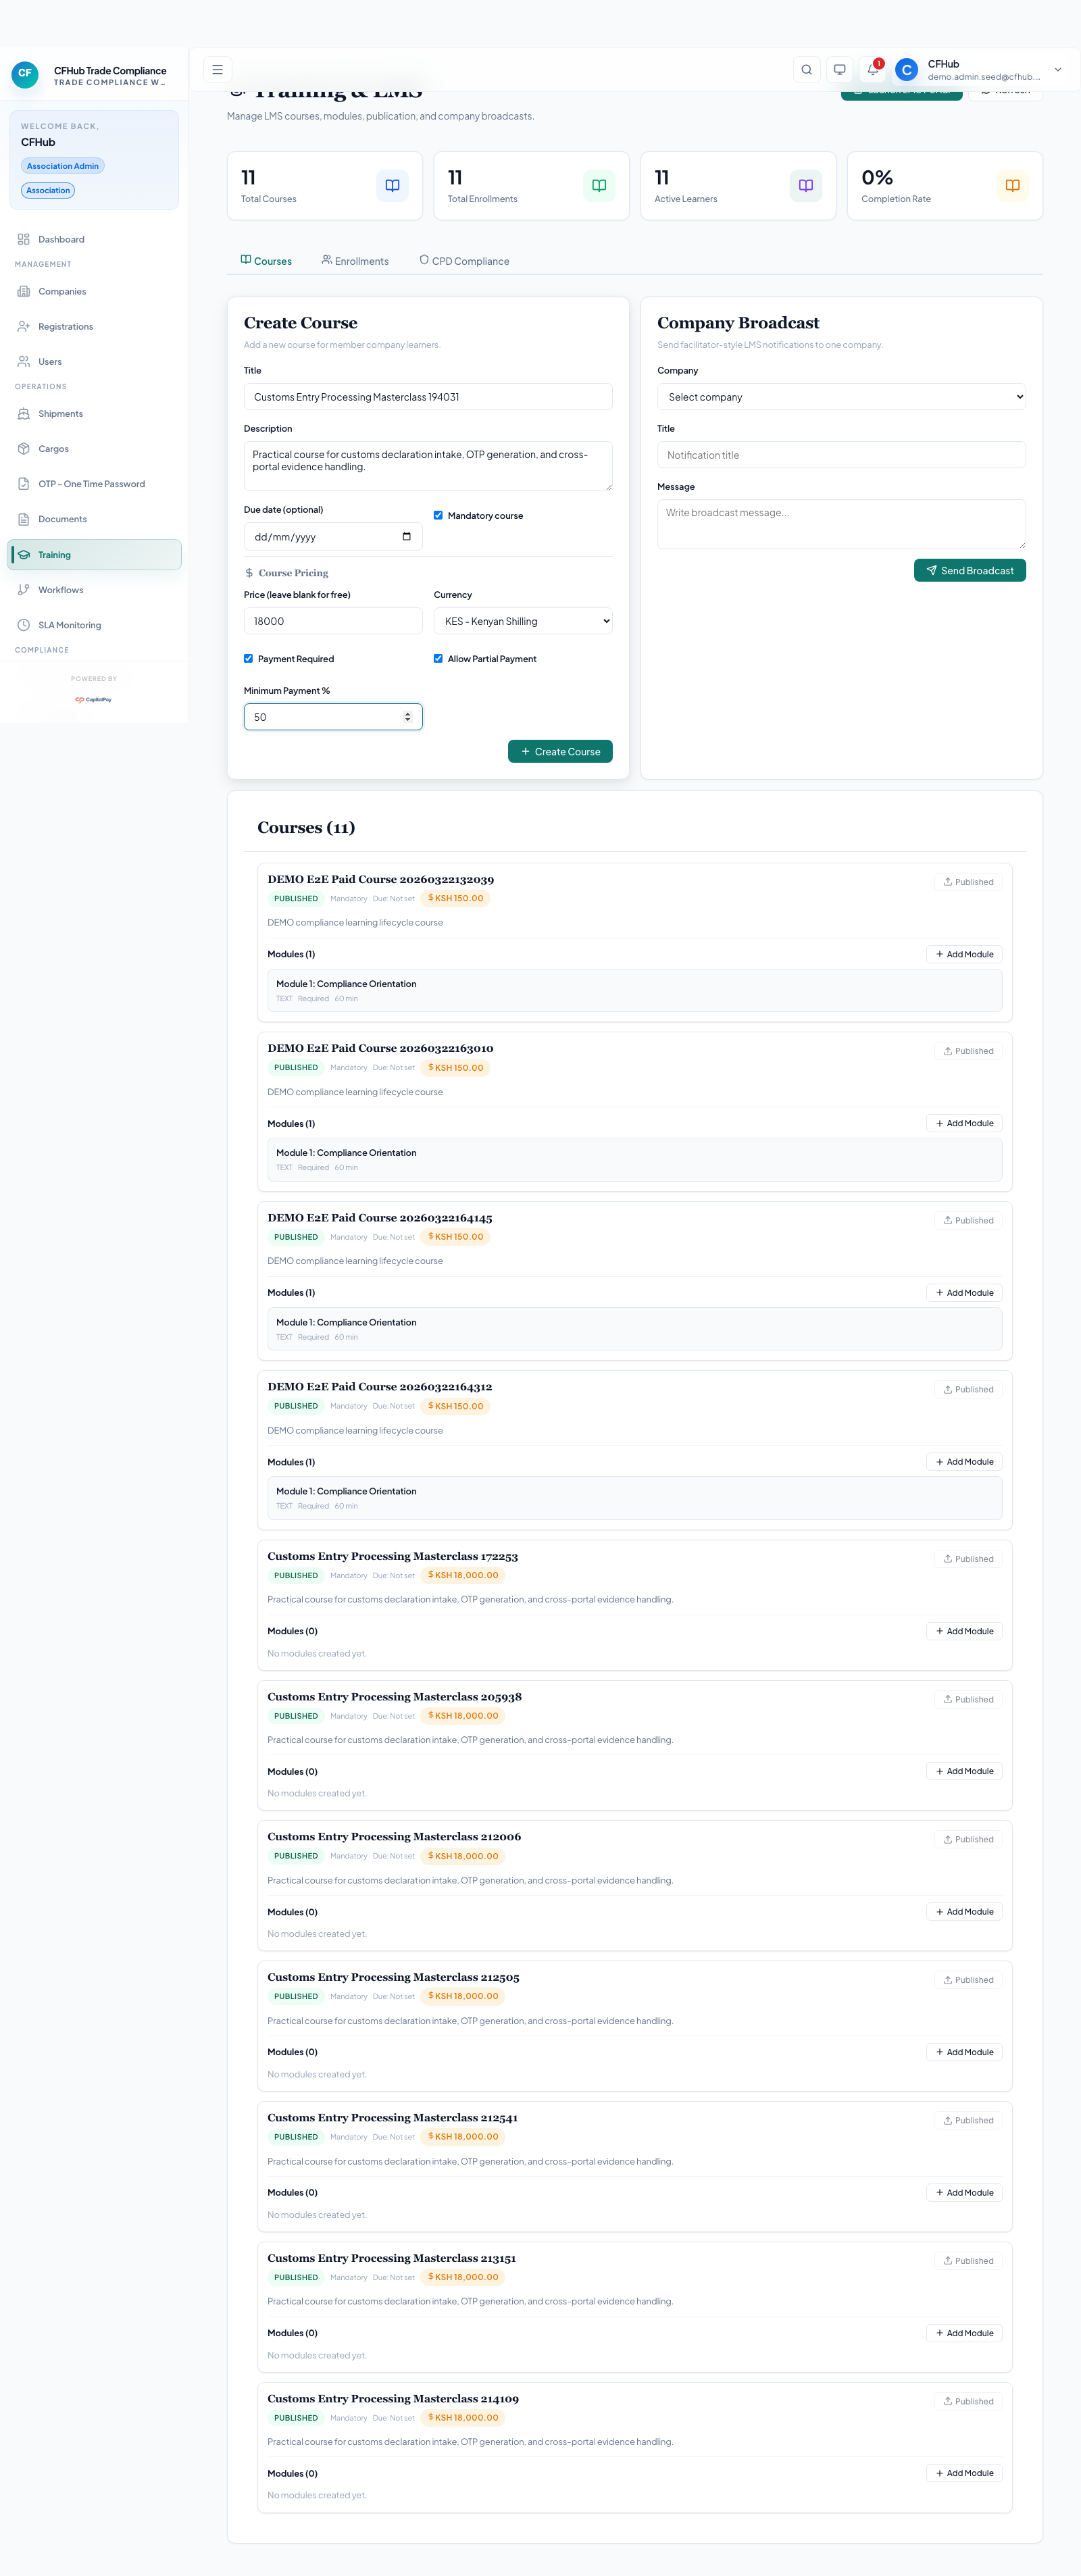Uncheck Allow Partial Payment
The image size is (1081, 2576).
pyautogui.click(x=438, y=658)
